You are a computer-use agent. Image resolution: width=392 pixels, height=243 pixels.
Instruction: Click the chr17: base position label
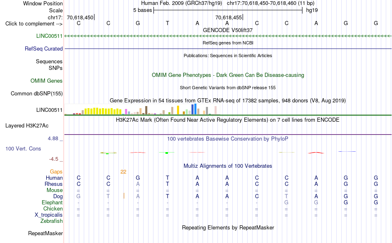pos(55,17)
